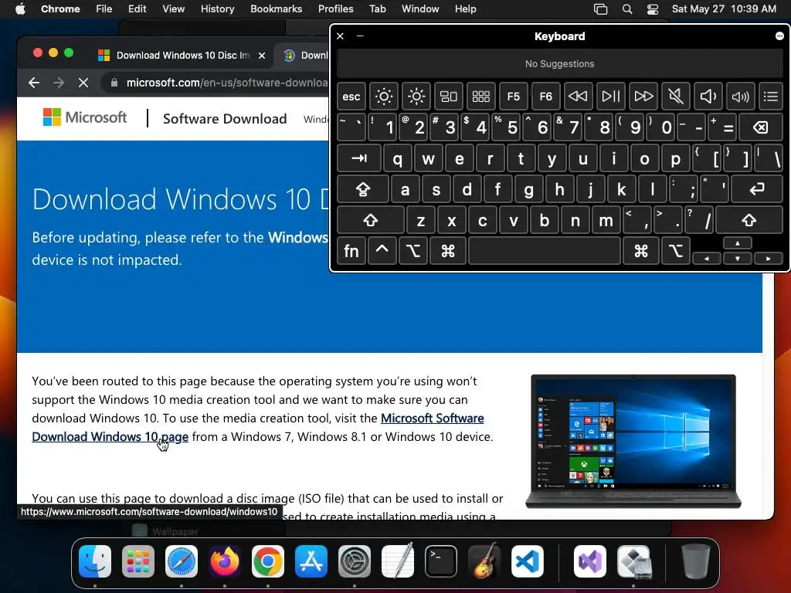This screenshot has height=593, width=791.
Task: Tap the play/pause media key
Action: point(610,97)
